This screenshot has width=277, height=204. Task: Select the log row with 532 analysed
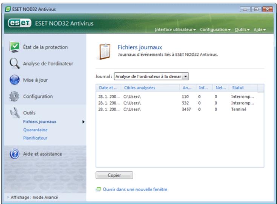(180, 103)
